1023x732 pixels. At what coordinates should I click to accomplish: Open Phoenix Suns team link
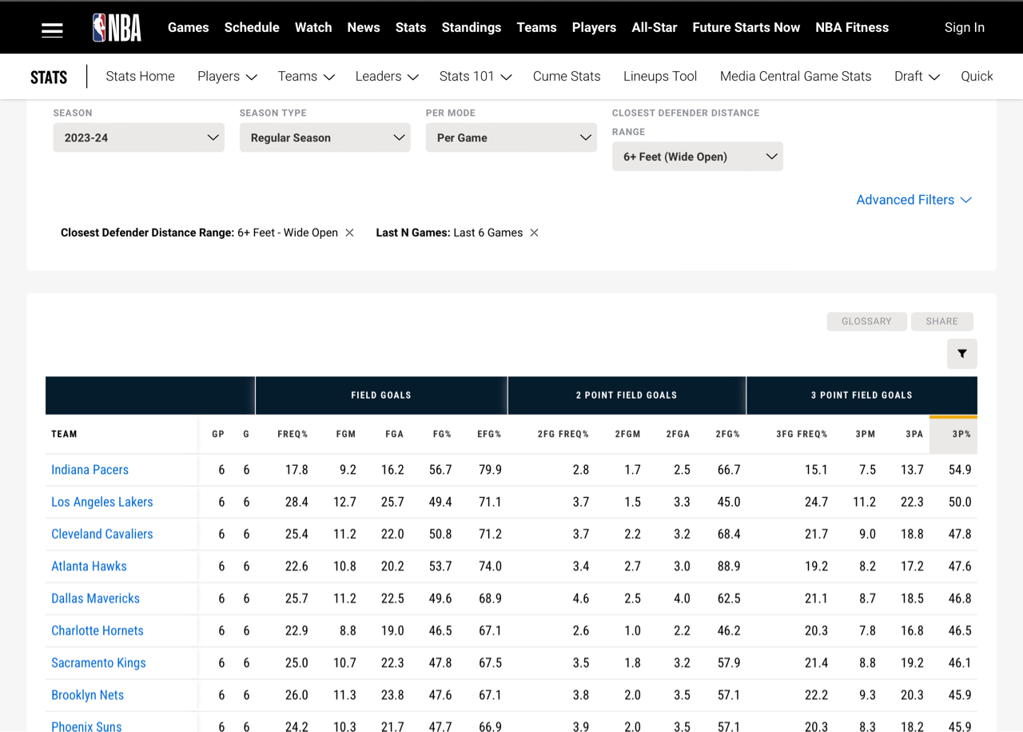tap(86, 726)
